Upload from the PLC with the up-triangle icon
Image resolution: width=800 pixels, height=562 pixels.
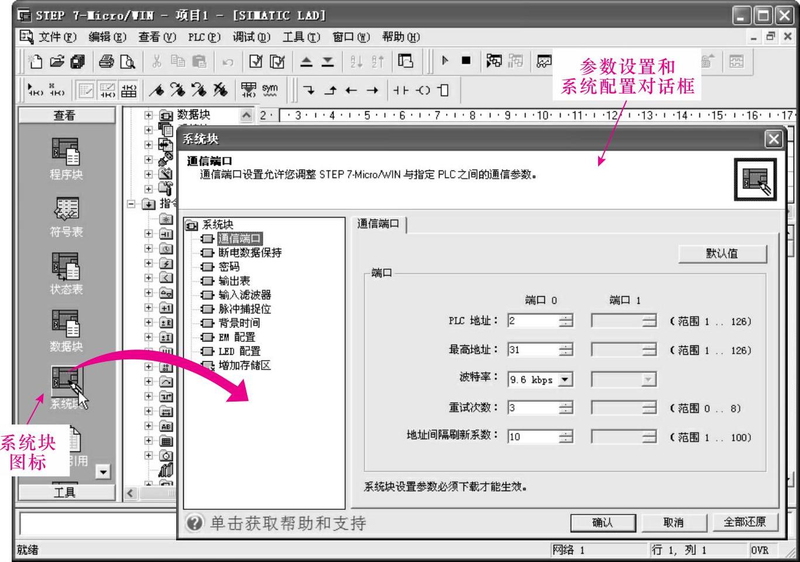[306, 61]
